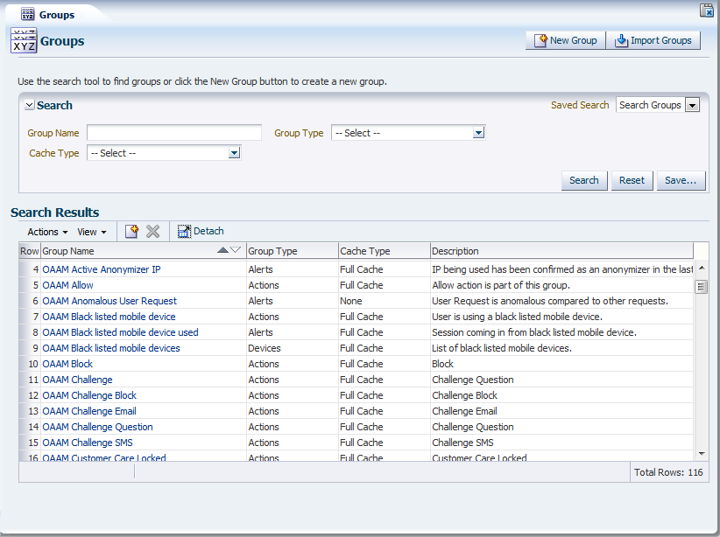The height and width of the screenshot is (537, 720).
Task: Open the Saved Search dropdown
Action: 693,105
